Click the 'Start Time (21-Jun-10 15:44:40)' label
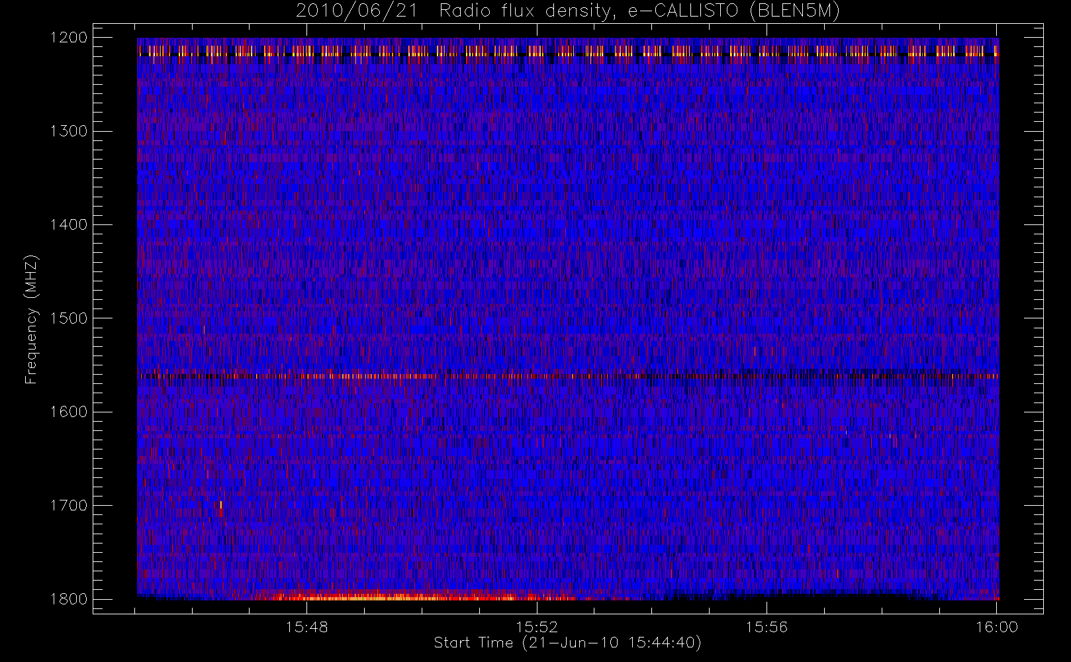Image resolution: width=1071 pixels, height=662 pixels. [568, 643]
